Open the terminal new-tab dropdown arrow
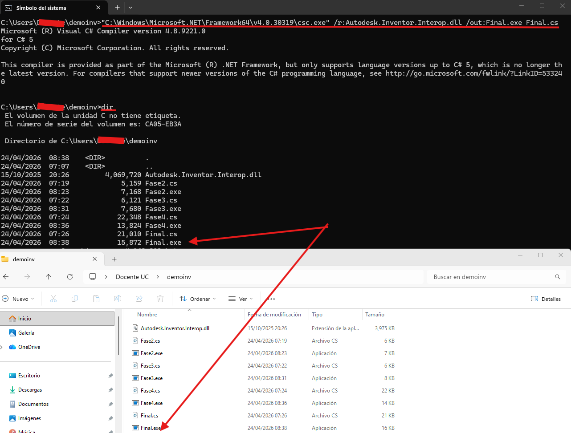This screenshot has height=433, width=571. click(131, 8)
